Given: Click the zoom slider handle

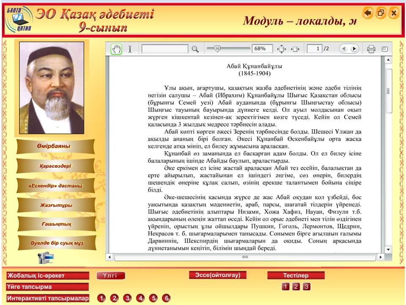Looking at the screenshot, I should point(217,48).
